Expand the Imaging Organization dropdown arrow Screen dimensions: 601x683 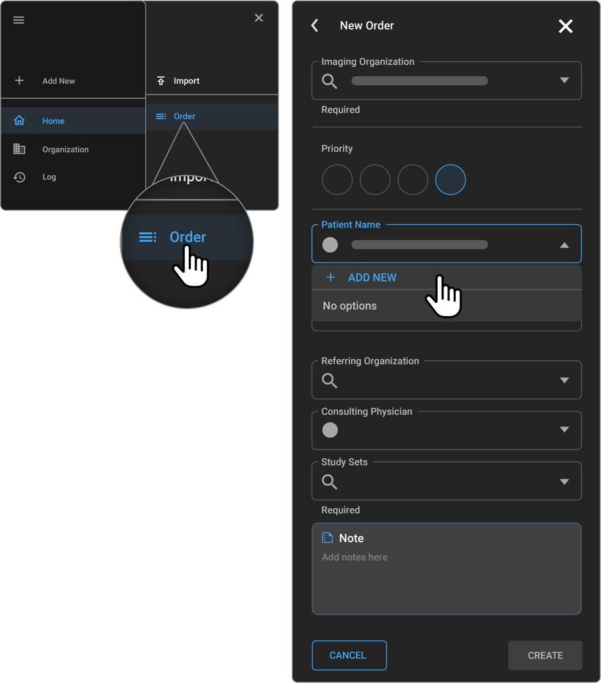click(564, 81)
